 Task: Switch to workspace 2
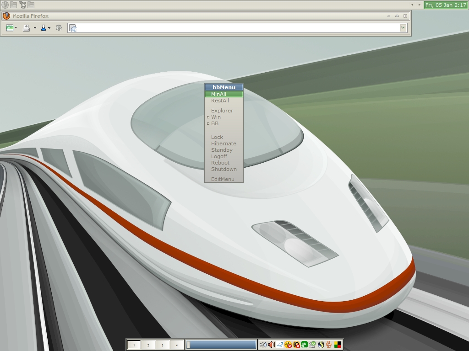pos(148,345)
